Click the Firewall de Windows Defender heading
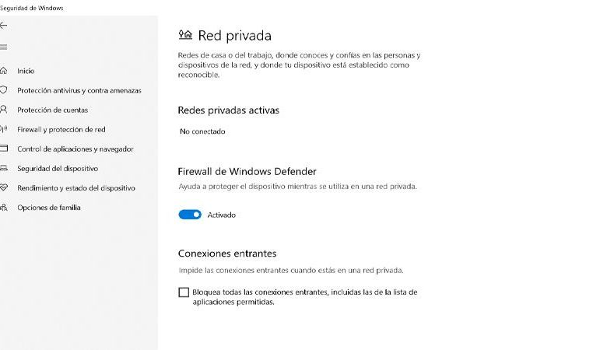Screen dimensions: 607x350 pos(247,171)
